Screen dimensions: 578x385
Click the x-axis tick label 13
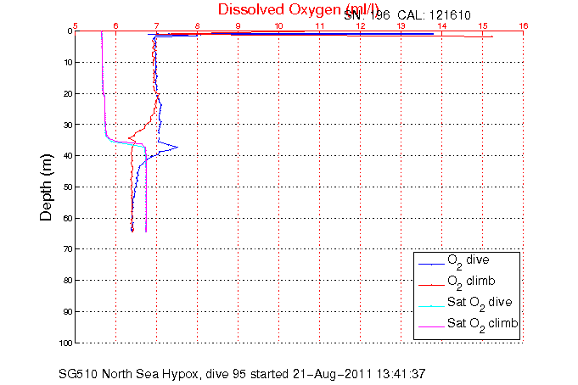401,26
